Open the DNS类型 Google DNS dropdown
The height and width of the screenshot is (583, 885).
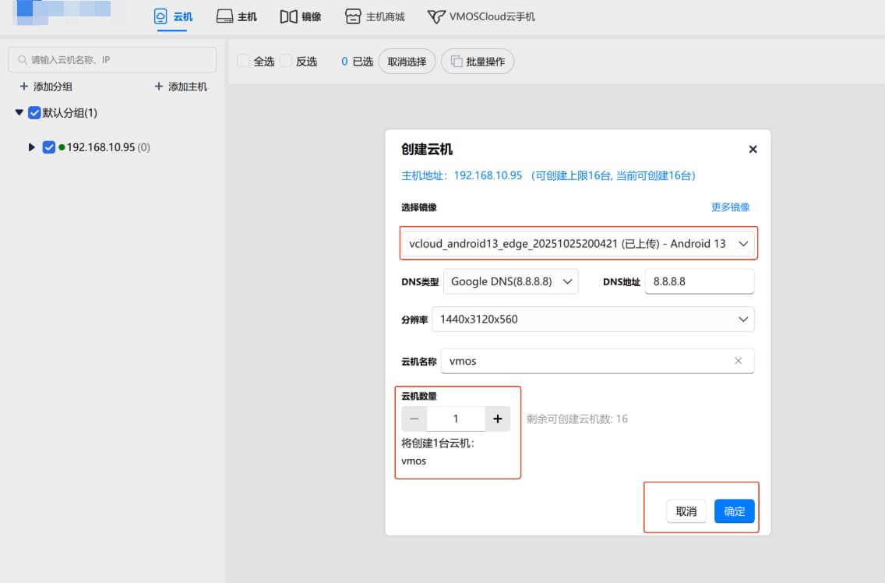click(x=510, y=281)
